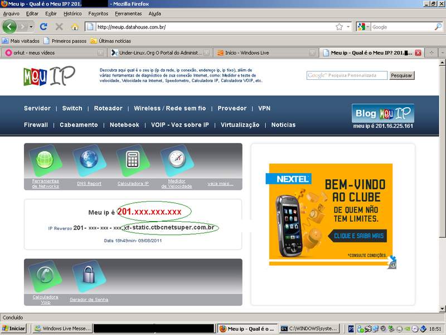Switch to the orkut - meus vídeos tab
The height and width of the screenshot is (335, 446).
(54, 52)
